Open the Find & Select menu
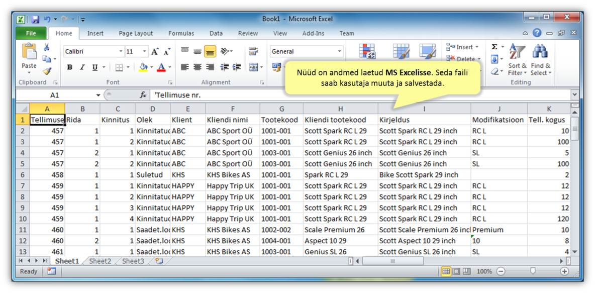Viewport: 595px width, 293px height. pos(541,59)
